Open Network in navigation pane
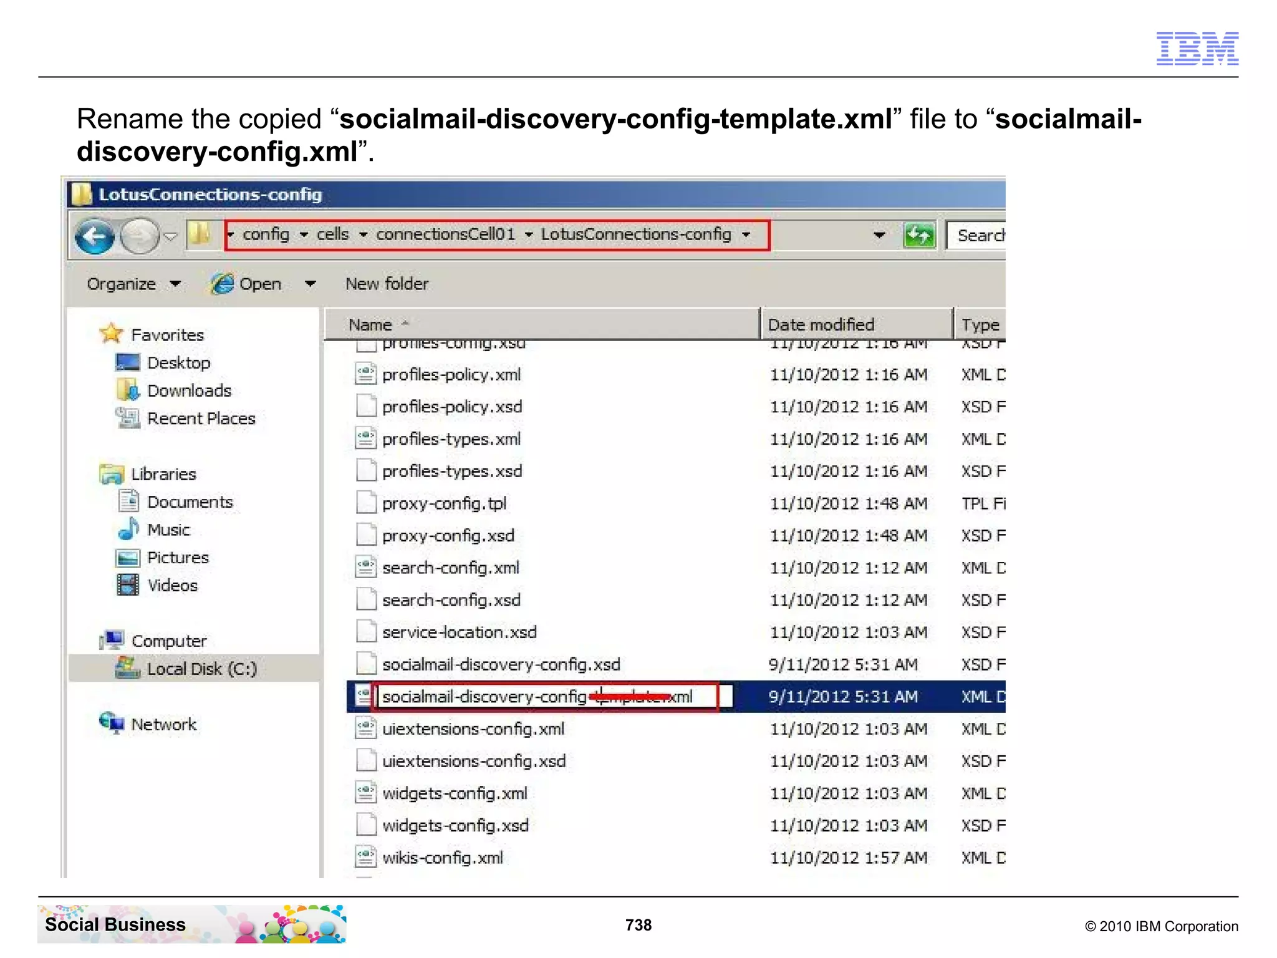The height and width of the screenshot is (958, 1277). [163, 724]
